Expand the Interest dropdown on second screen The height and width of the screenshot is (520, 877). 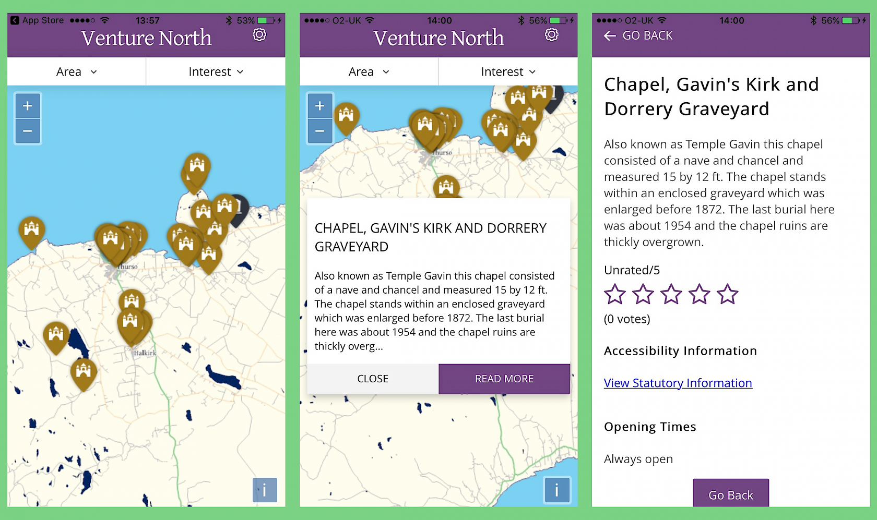508,71
